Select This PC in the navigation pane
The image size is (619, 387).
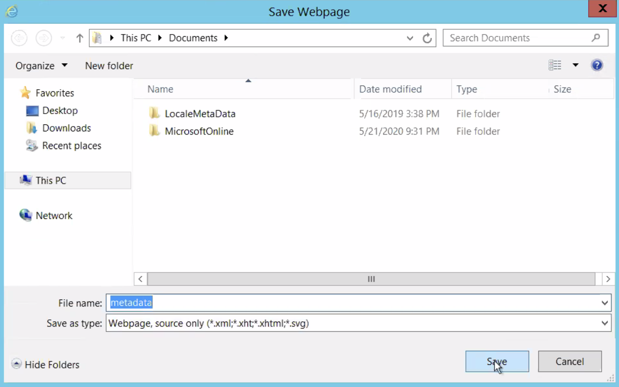[x=50, y=180]
